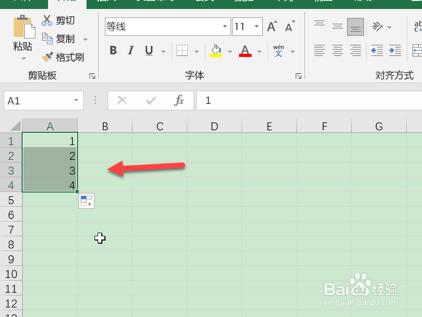Image resolution: width=422 pixels, height=317 pixels.
Task: Click decrease indent icon
Action: coord(377,51)
